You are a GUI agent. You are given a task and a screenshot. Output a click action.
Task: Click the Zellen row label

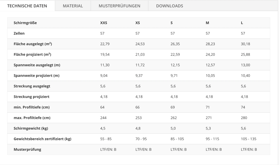click(x=19, y=33)
